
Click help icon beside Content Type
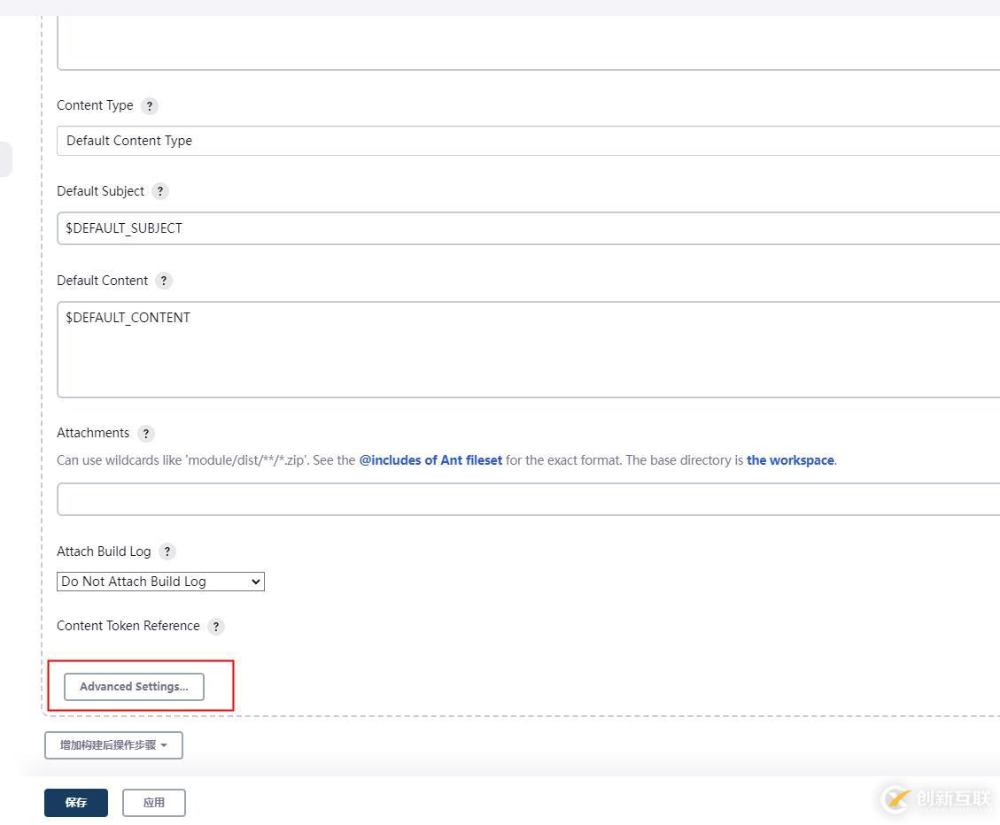[x=150, y=106]
